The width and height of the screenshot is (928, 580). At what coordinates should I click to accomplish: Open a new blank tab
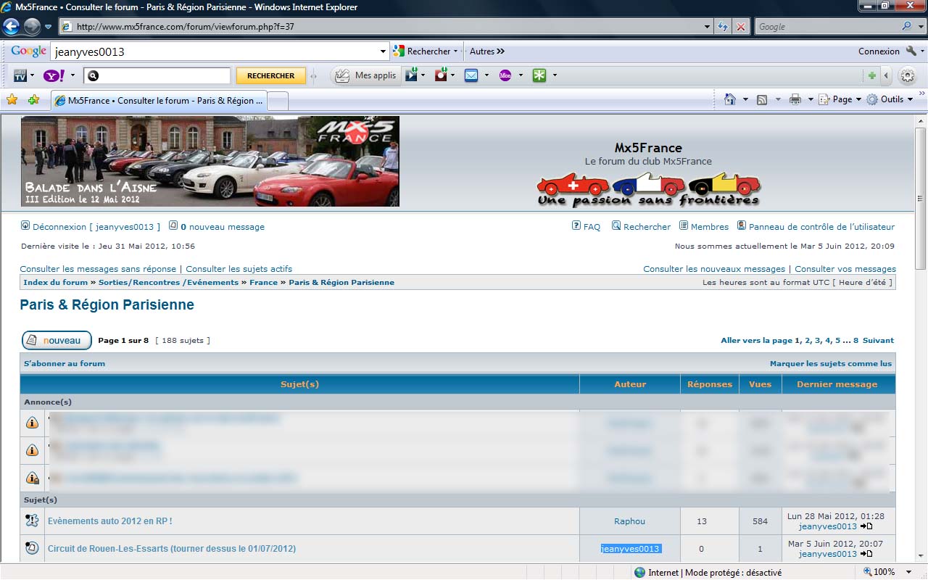tap(278, 101)
